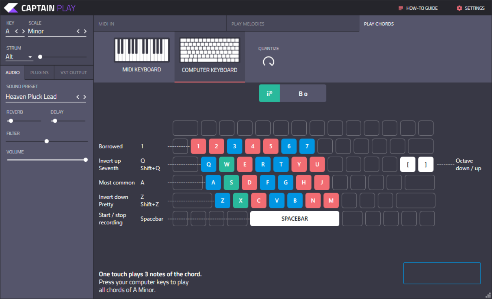492x299 pixels.
Task: Open Settings with the gear icon
Action: 459,8
